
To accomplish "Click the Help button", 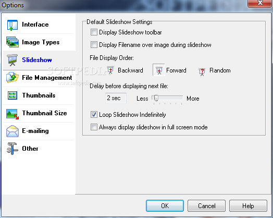I will (x=248, y=206).
